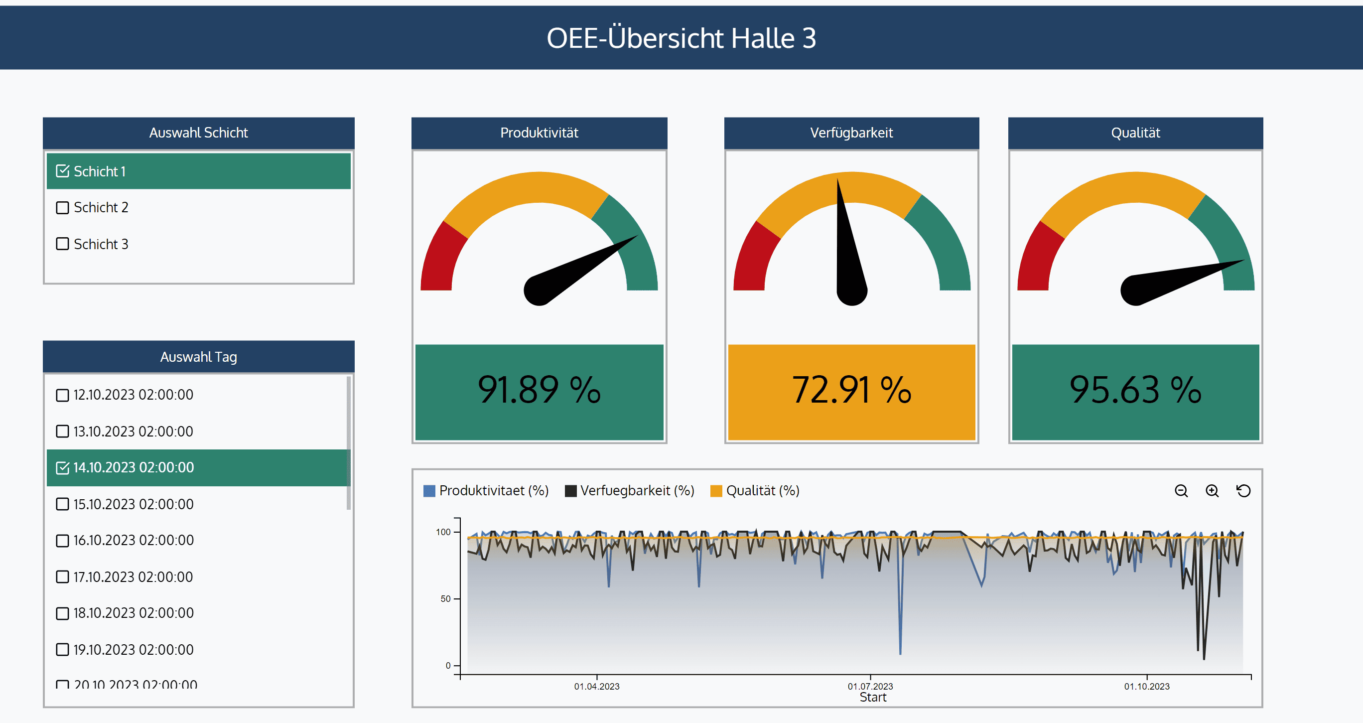Deselect the date 14.10.2023 02:00:00

click(62, 467)
